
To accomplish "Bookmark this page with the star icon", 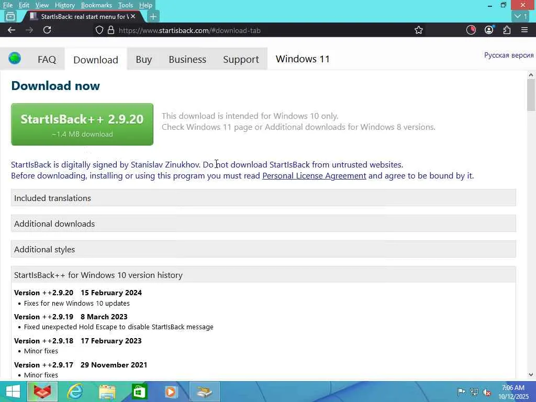I will [x=418, y=30].
